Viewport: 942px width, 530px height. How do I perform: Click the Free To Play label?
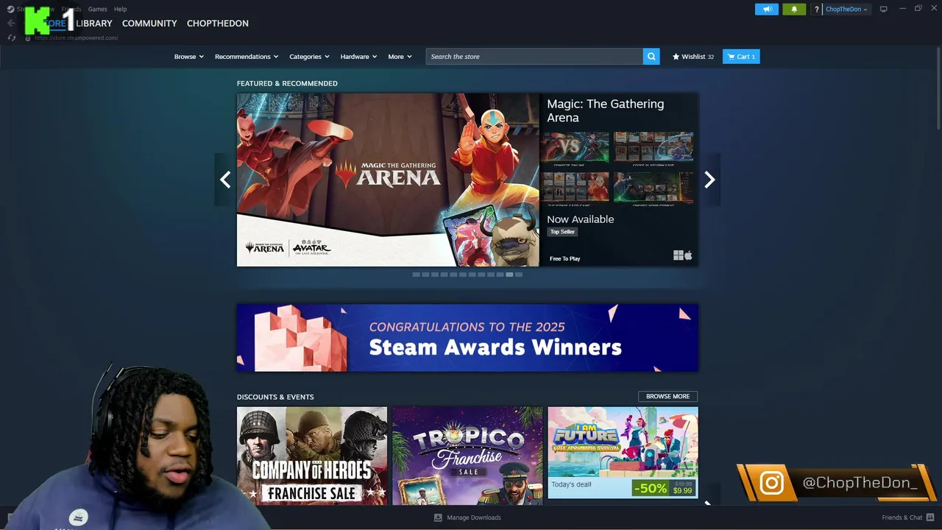[x=564, y=258]
